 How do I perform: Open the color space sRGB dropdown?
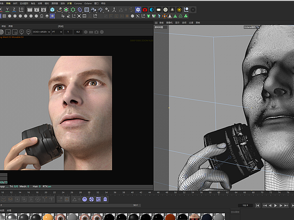coord(41,32)
